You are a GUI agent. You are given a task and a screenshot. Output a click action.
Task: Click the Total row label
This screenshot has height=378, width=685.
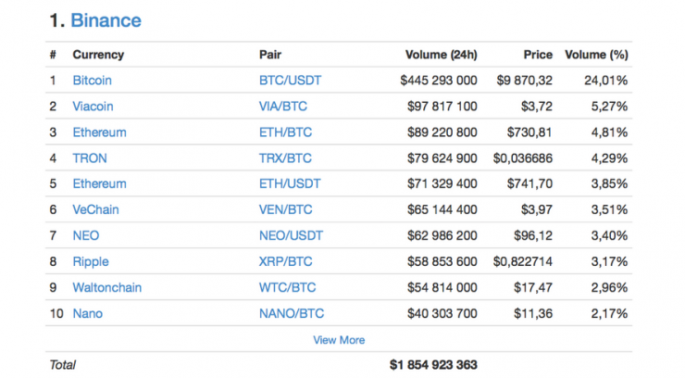point(62,365)
